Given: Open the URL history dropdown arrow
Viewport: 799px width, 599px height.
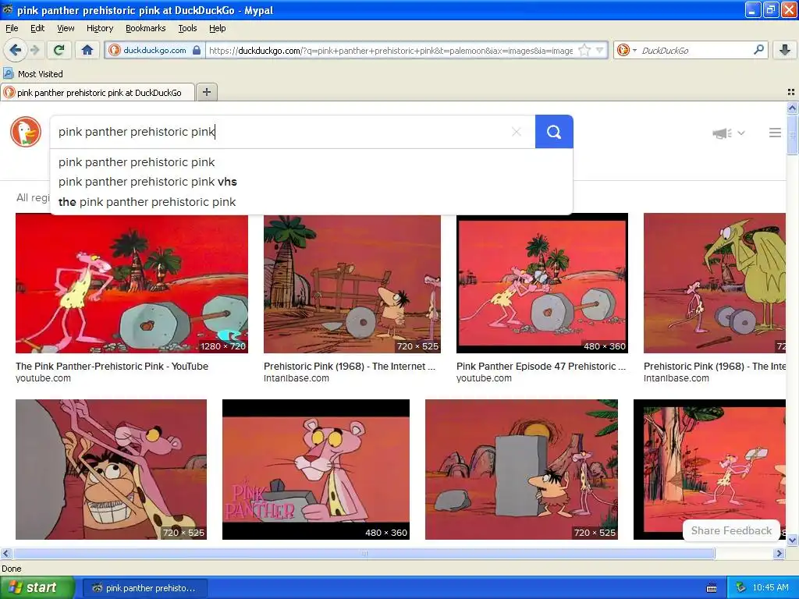Looking at the screenshot, I should click(x=600, y=50).
